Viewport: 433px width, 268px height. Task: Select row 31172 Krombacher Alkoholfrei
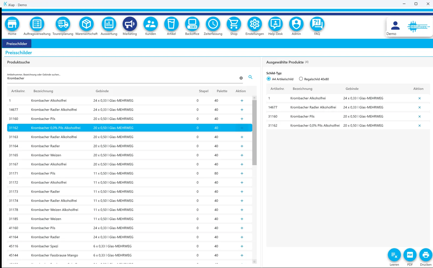(130, 183)
